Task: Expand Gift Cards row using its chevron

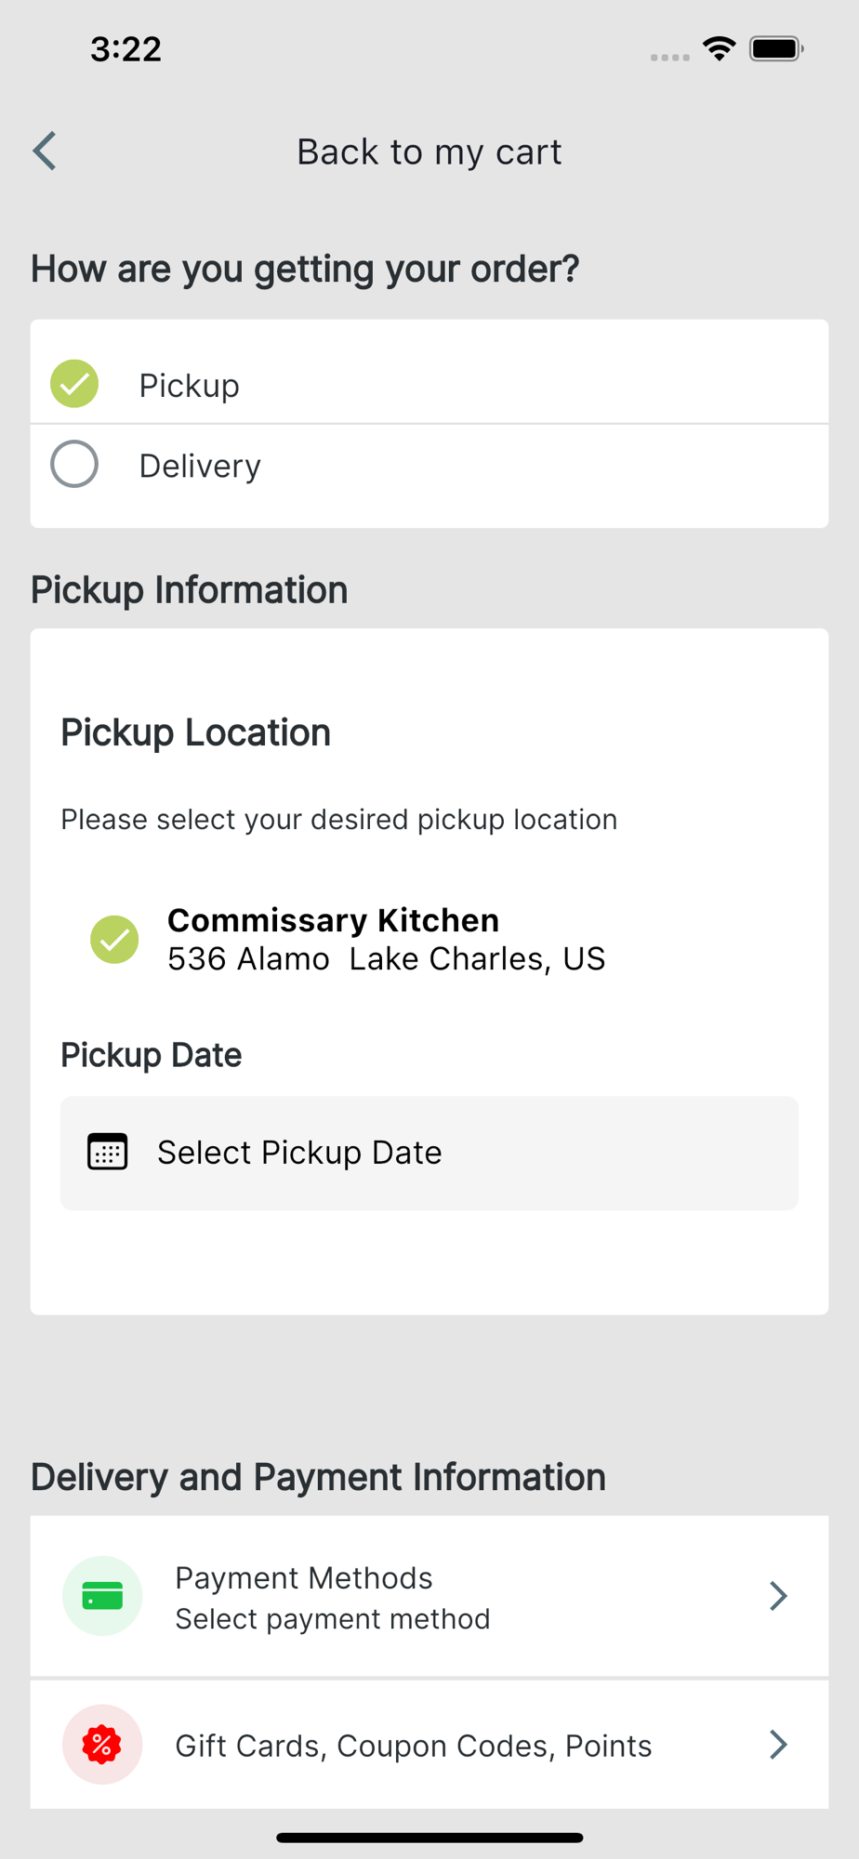Action: (778, 1745)
